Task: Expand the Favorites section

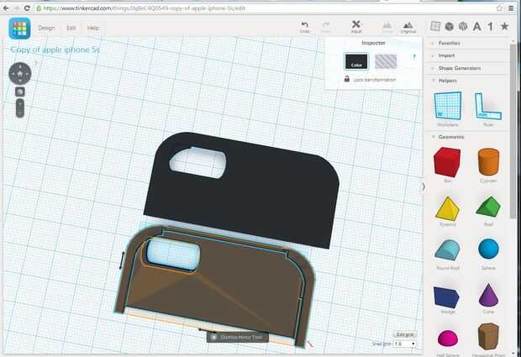Action: click(x=449, y=43)
